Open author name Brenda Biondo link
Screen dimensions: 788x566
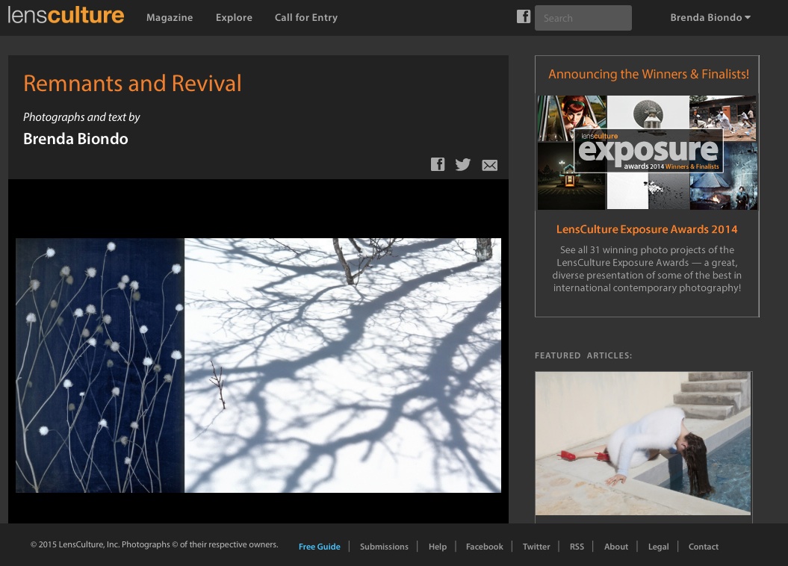[75, 139]
